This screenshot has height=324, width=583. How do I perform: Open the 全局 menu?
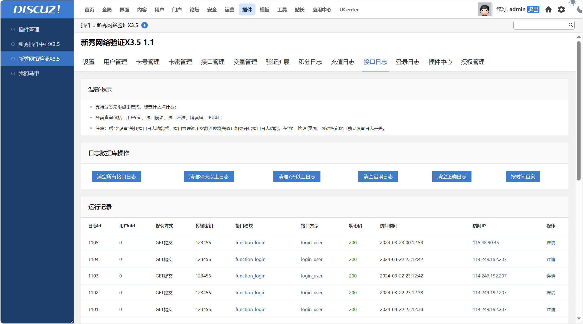click(107, 10)
